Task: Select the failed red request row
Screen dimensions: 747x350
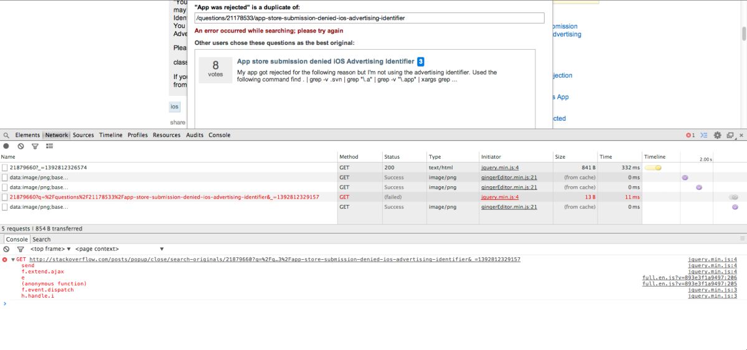Action: (x=374, y=197)
